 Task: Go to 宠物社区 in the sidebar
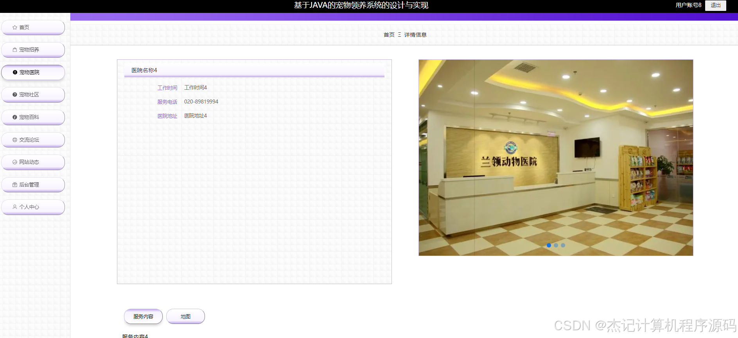pos(33,94)
